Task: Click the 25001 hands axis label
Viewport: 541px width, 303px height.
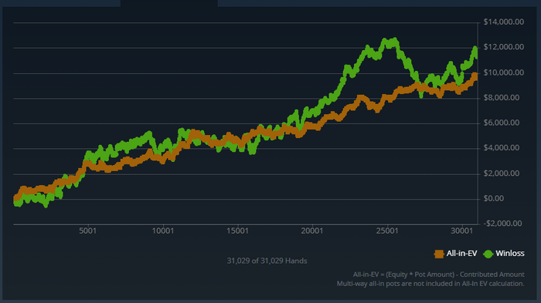Action: pyautogui.click(x=386, y=231)
